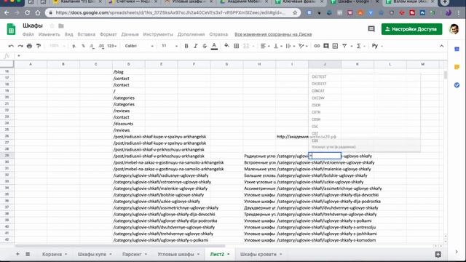Increase decimal places

pos(101,46)
